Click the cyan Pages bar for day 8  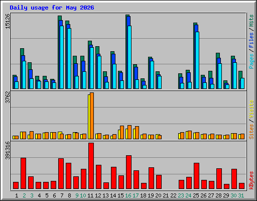tap(69, 58)
